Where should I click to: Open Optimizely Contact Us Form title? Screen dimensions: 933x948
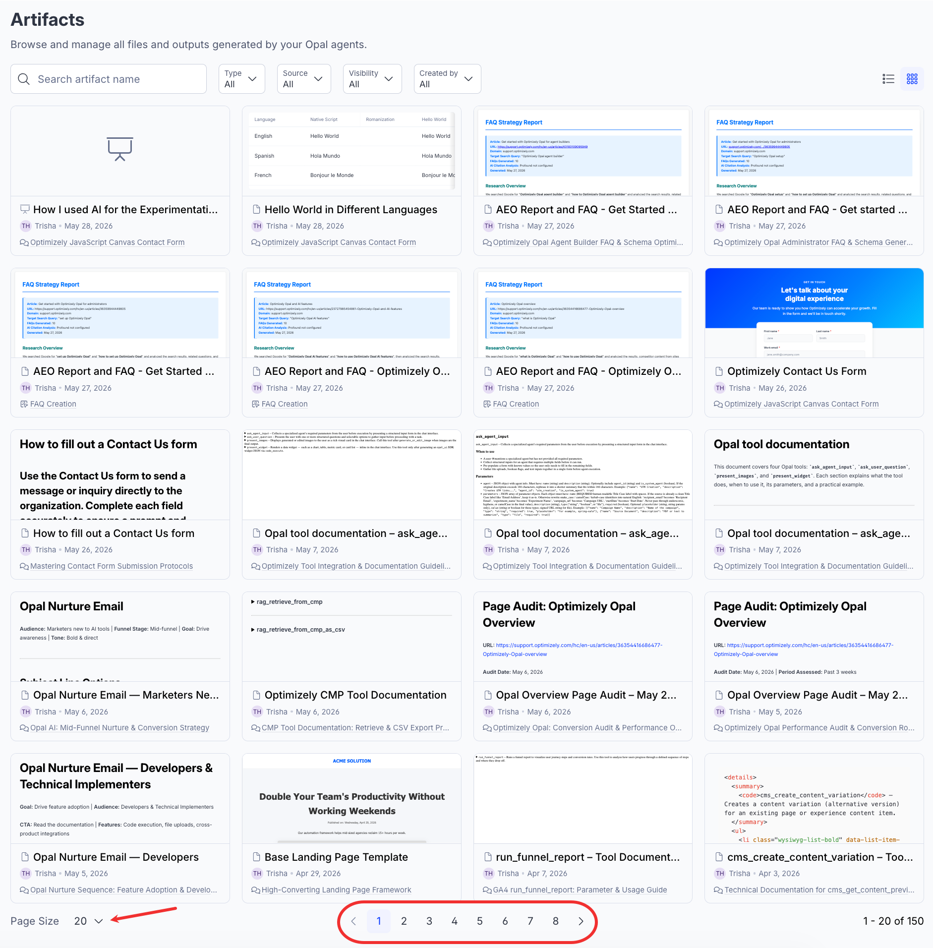(x=797, y=371)
